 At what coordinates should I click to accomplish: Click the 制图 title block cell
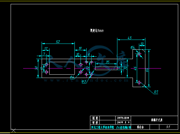[95, 118]
